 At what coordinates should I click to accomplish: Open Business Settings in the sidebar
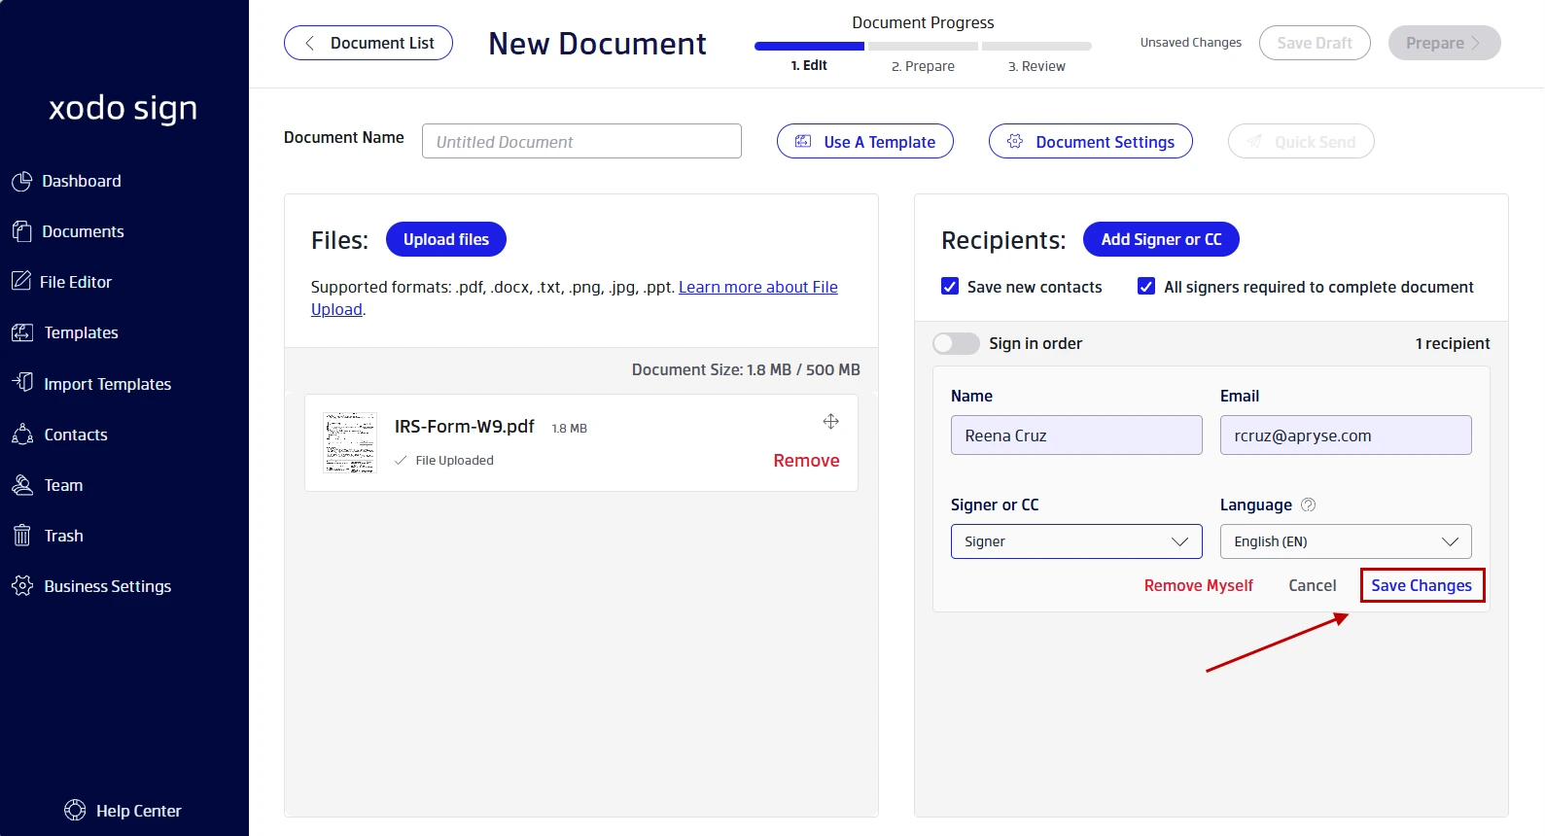tap(107, 586)
